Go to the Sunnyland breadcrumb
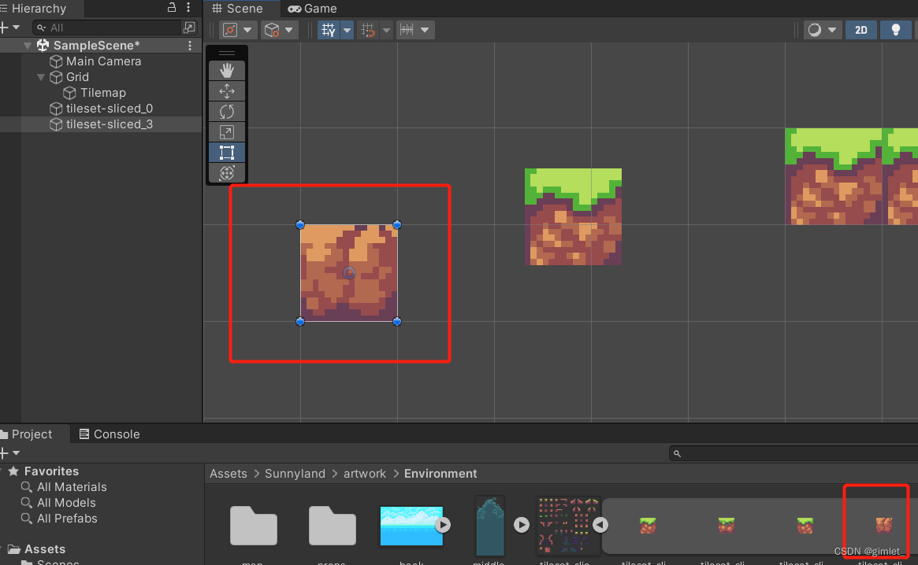Viewport: 918px width, 565px height. coord(295,474)
